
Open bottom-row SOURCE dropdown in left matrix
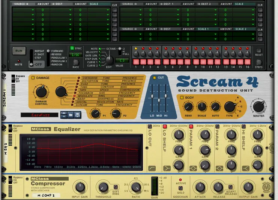tap(23, 39)
